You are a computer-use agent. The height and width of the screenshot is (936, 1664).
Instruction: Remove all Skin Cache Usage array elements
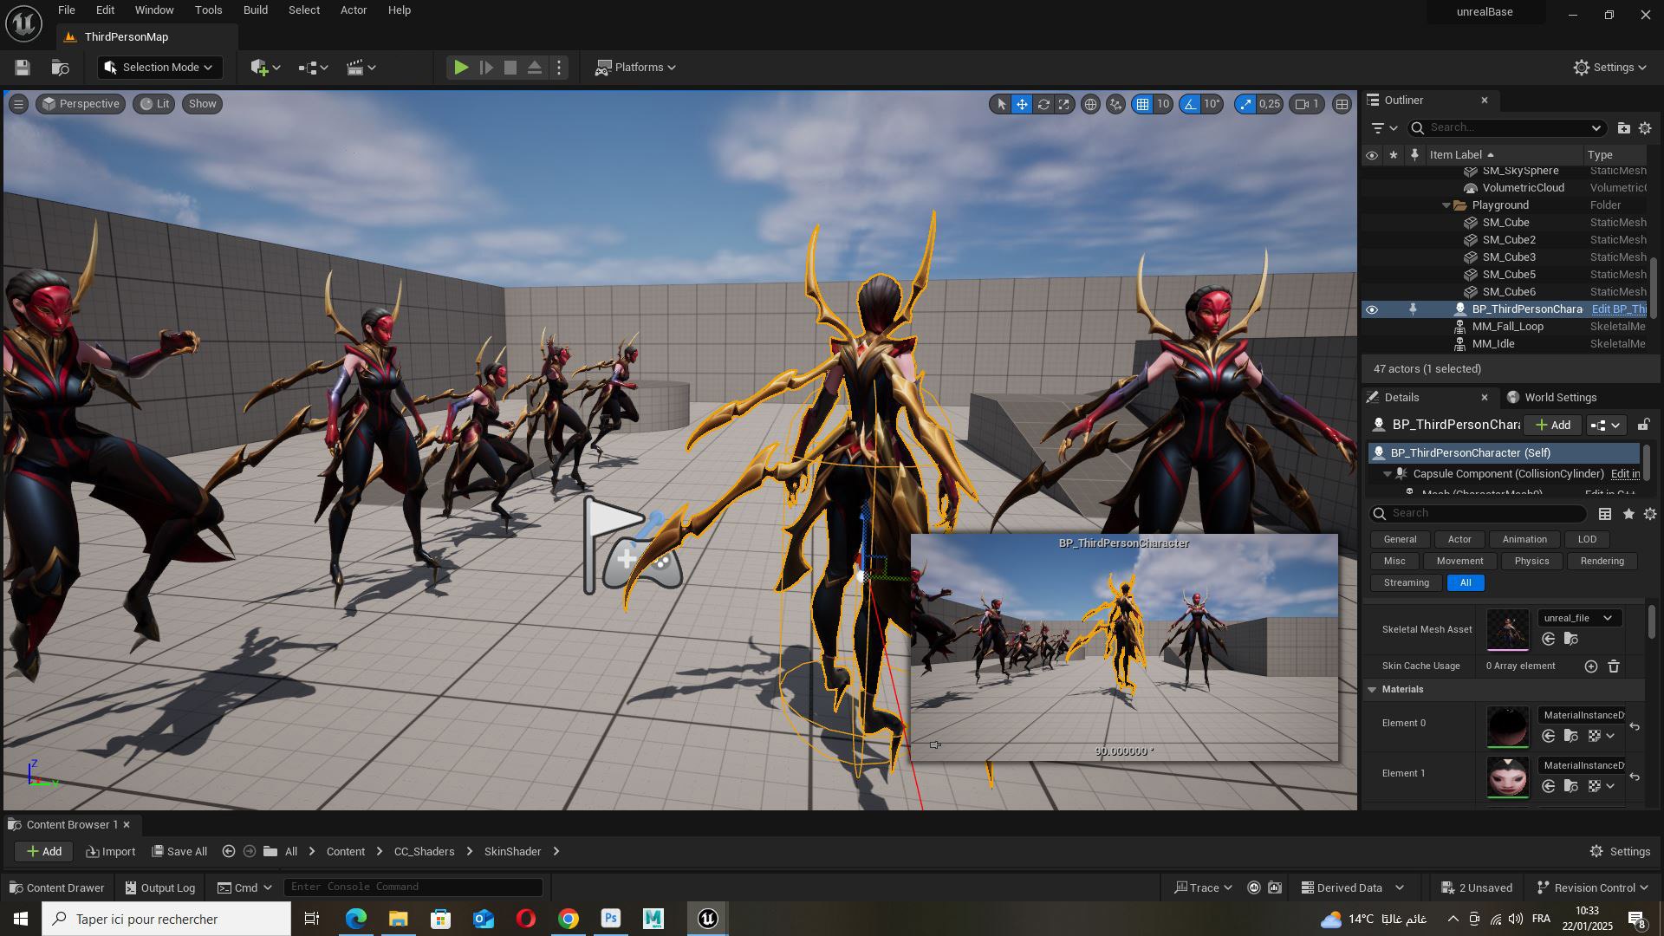pyautogui.click(x=1614, y=666)
